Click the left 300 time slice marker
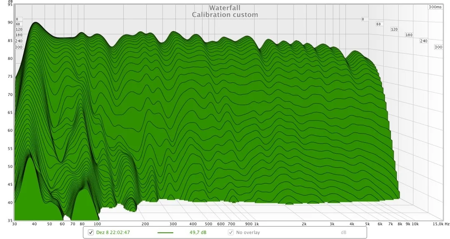 pyautogui.click(x=19, y=47)
